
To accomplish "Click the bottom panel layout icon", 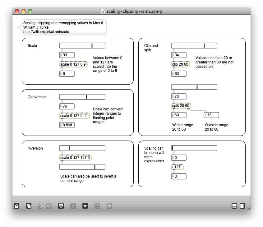I will tap(234, 206).
